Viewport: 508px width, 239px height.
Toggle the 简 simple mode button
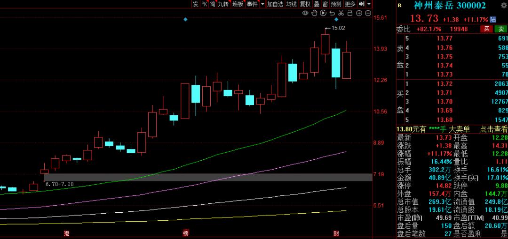coord(213,4)
